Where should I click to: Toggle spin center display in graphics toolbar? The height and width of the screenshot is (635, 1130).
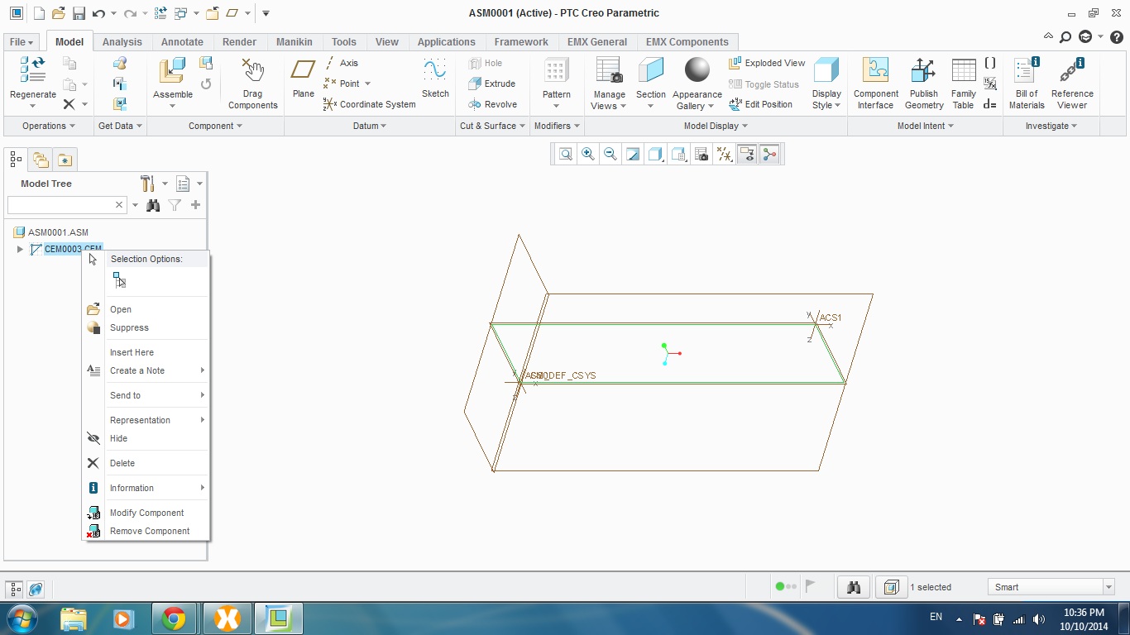770,154
